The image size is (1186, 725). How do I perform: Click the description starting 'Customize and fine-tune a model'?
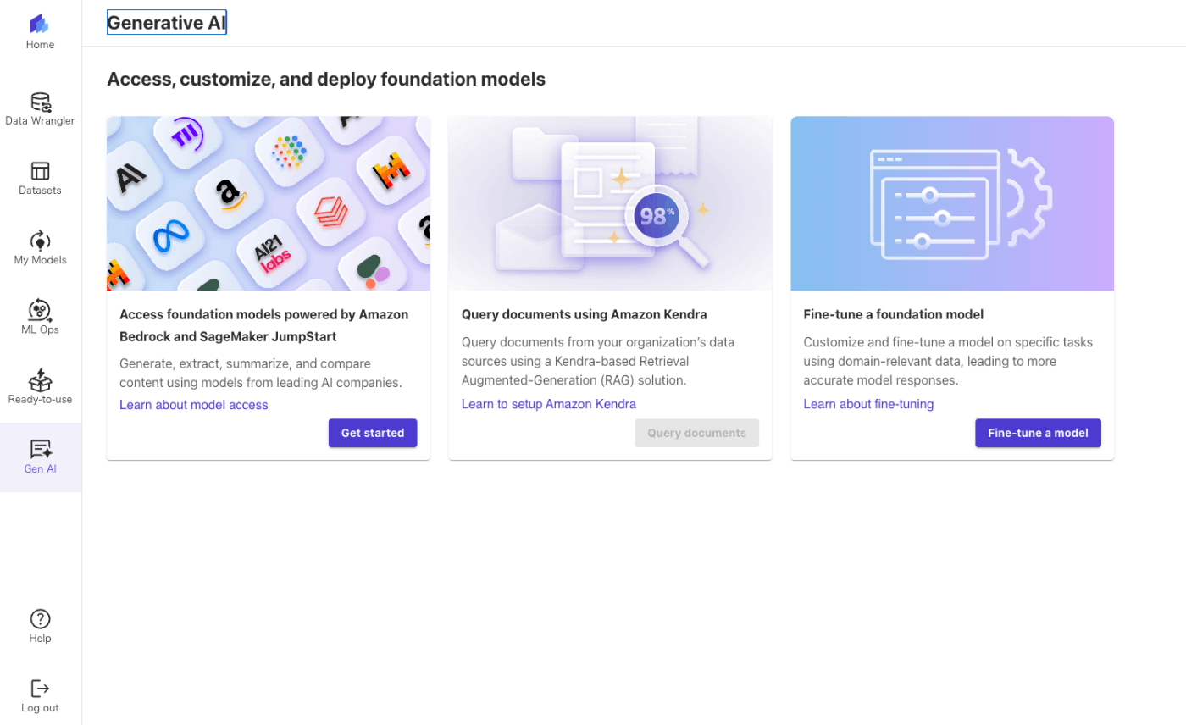948,361
